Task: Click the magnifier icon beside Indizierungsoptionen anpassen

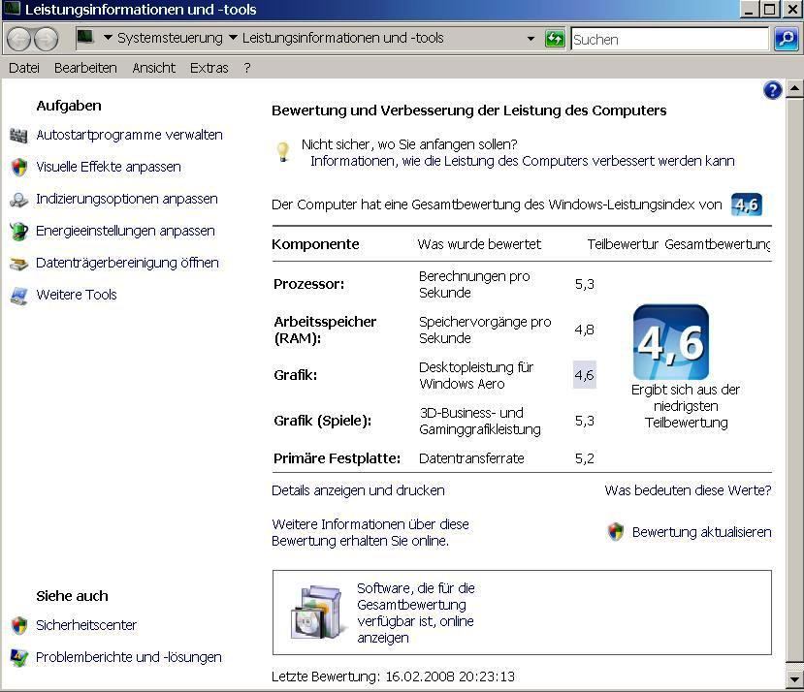Action: tap(19, 200)
